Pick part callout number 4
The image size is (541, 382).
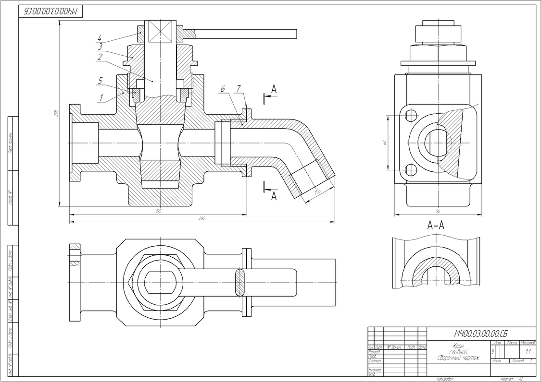click(x=100, y=37)
